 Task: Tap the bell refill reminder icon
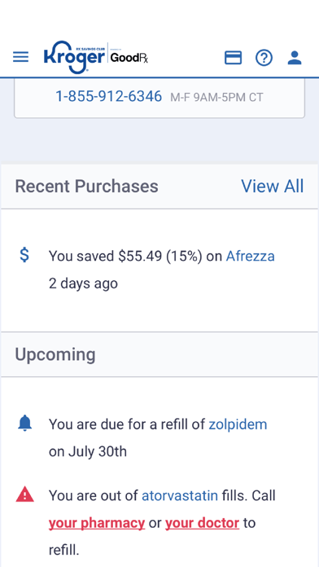coord(24,424)
